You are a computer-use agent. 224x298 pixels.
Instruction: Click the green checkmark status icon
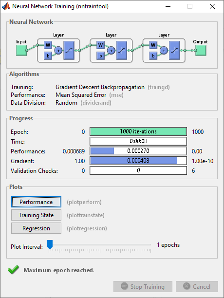[x=13, y=270]
